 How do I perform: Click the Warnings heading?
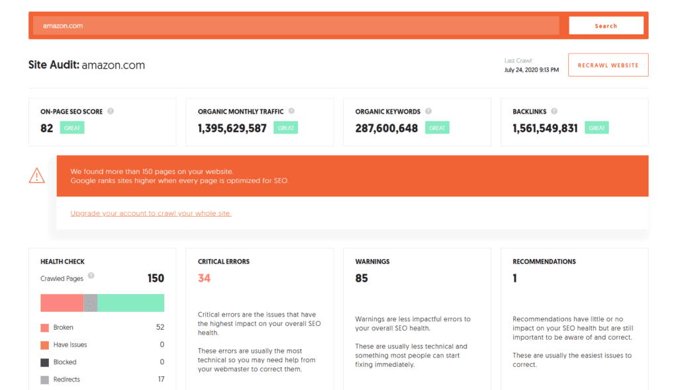tap(372, 262)
